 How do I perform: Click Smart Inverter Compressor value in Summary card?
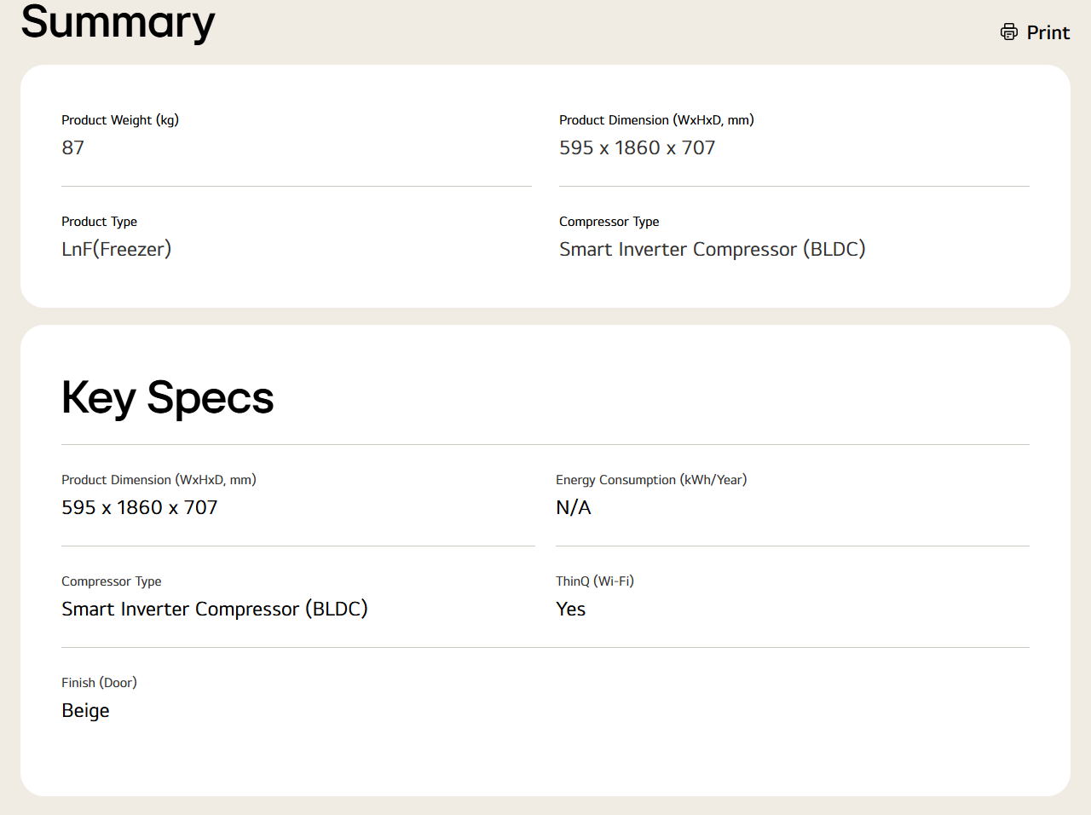(712, 249)
